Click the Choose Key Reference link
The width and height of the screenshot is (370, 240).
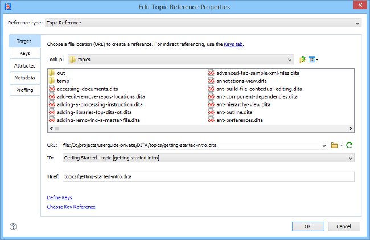[71, 207]
